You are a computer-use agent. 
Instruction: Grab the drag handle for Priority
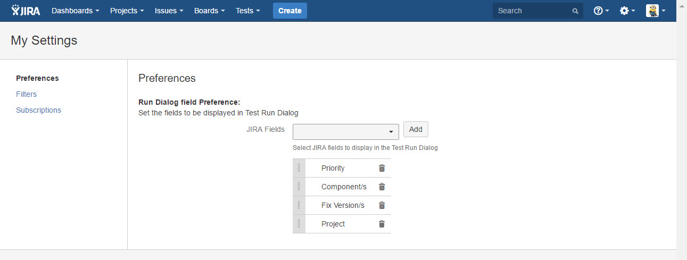click(299, 168)
